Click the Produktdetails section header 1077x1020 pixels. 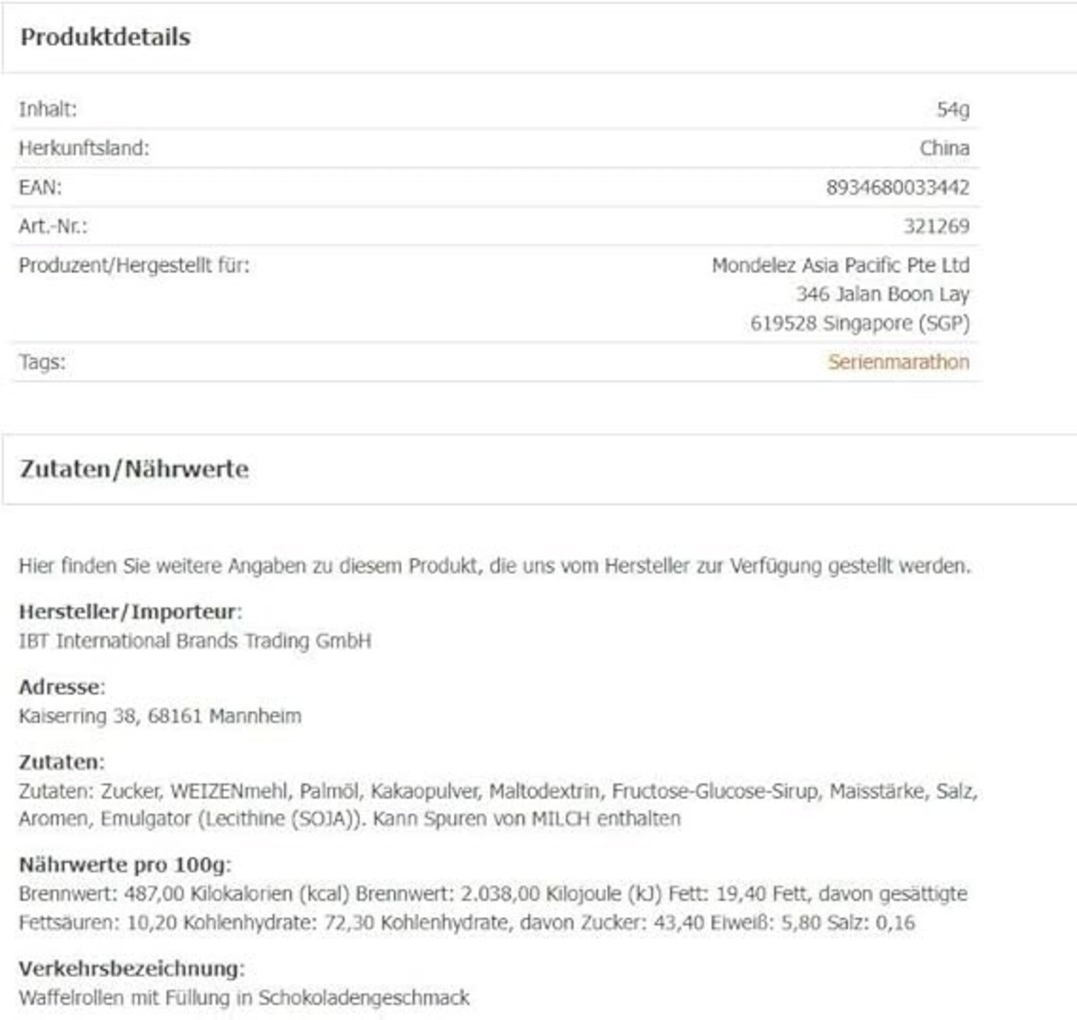106,38
